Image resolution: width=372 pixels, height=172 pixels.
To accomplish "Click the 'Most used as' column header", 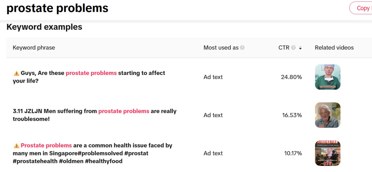I will [221, 48].
